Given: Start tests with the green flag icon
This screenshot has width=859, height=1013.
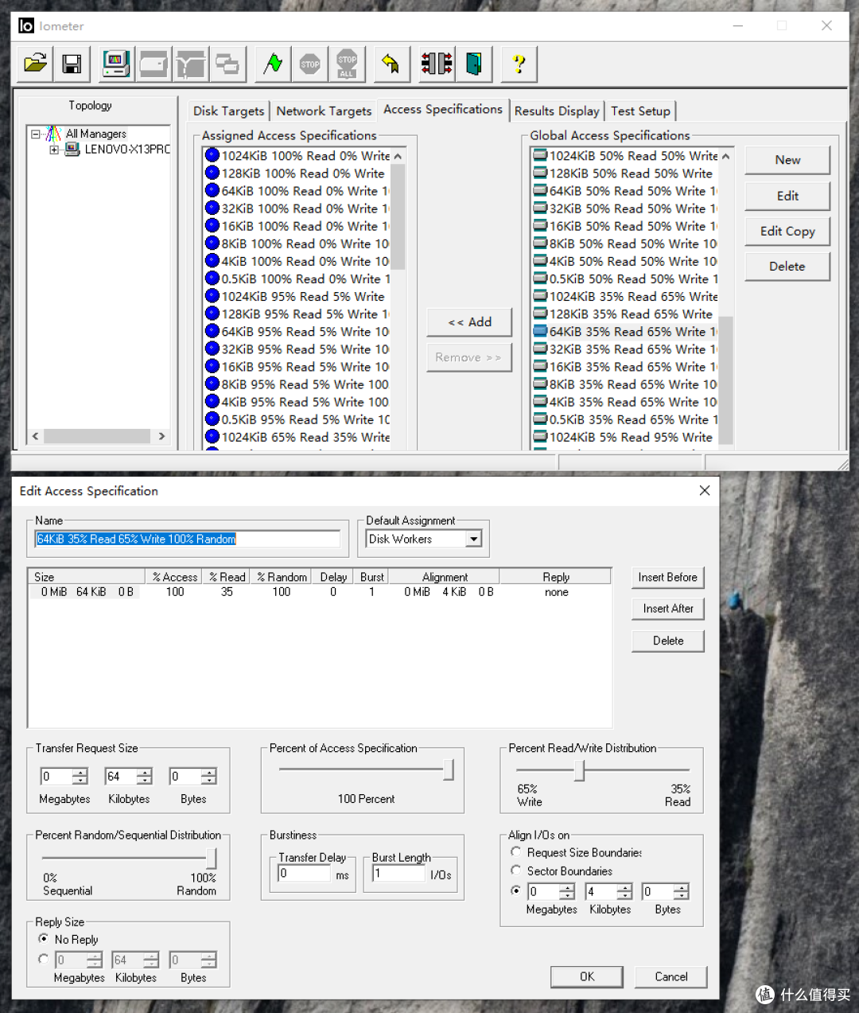Looking at the screenshot, I should (273, 64).
